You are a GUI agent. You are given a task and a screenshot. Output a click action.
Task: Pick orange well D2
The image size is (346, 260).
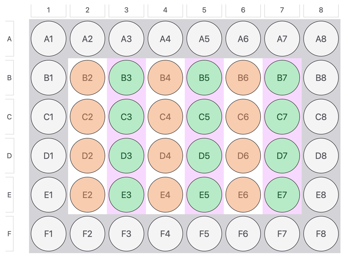[x=88, y=156]
